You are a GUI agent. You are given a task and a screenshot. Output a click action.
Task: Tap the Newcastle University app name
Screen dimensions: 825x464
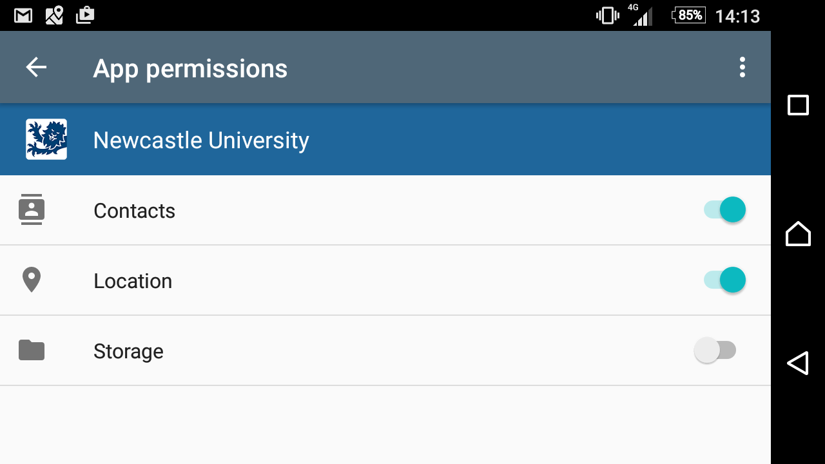201,140
